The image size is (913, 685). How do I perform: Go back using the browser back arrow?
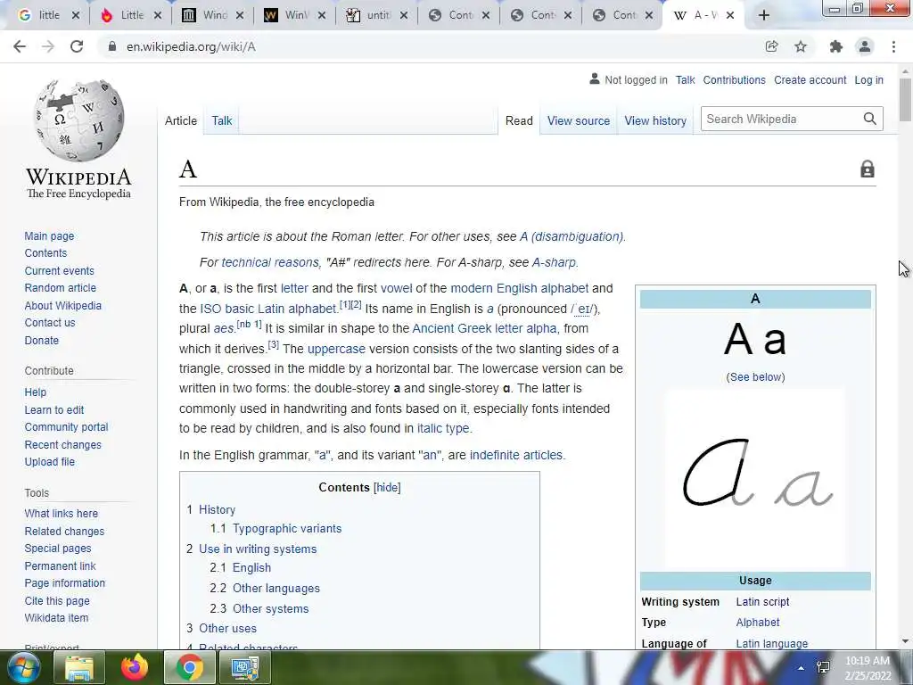(20, 46)
